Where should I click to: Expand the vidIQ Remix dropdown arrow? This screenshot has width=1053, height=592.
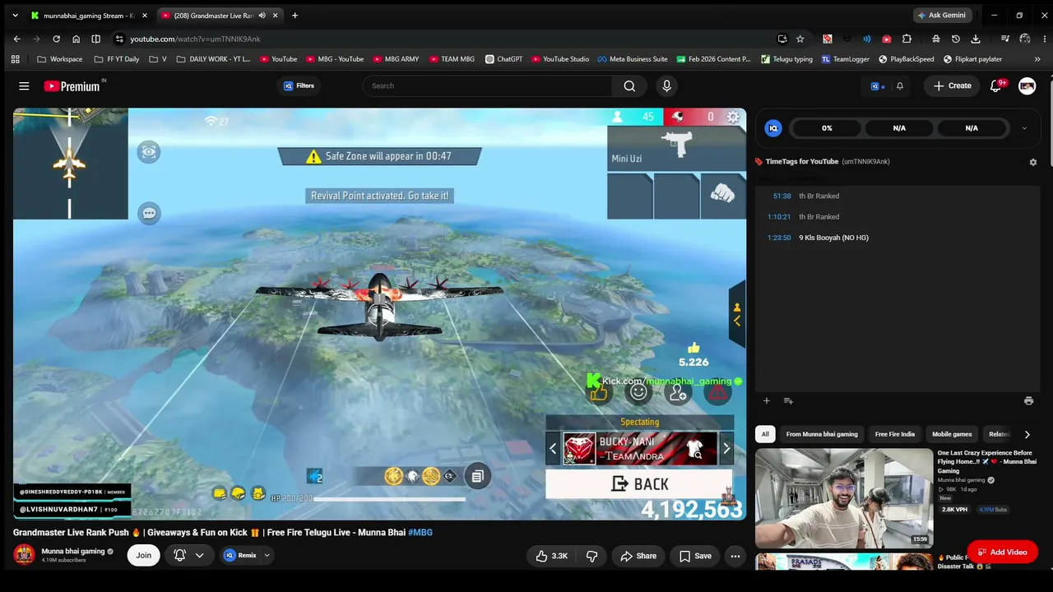click(267, 556)
